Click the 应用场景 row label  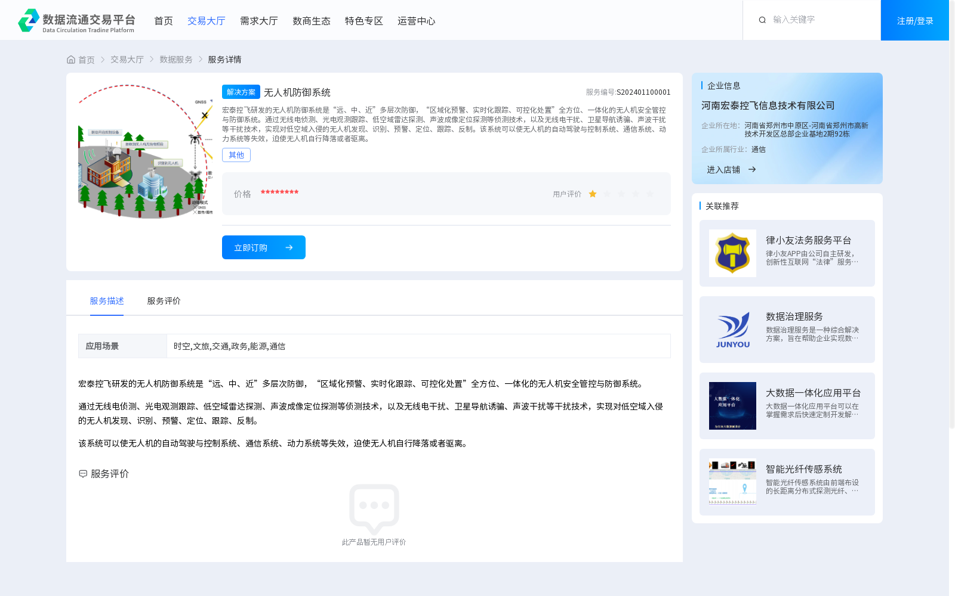[x=102, y=346]
